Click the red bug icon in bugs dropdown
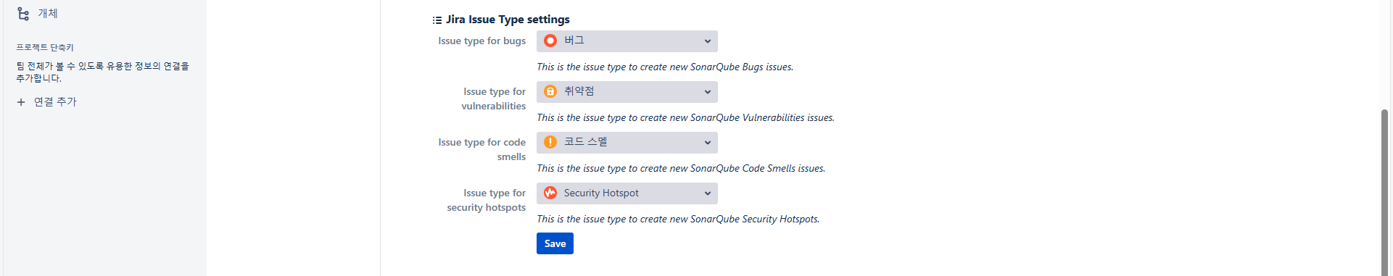The image size is (1393, 276). pyautogui.click(x=550, y=41)
